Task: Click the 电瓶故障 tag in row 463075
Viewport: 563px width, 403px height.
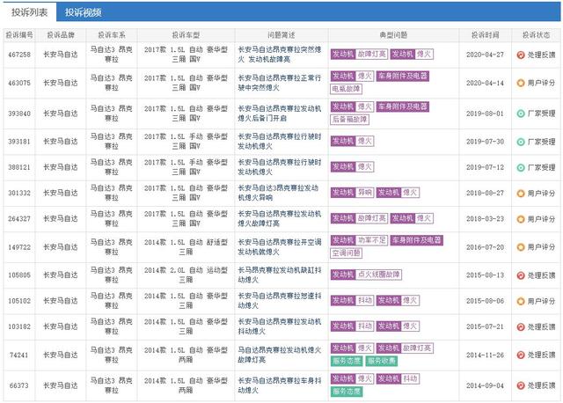Action: (x=346, y=89)
